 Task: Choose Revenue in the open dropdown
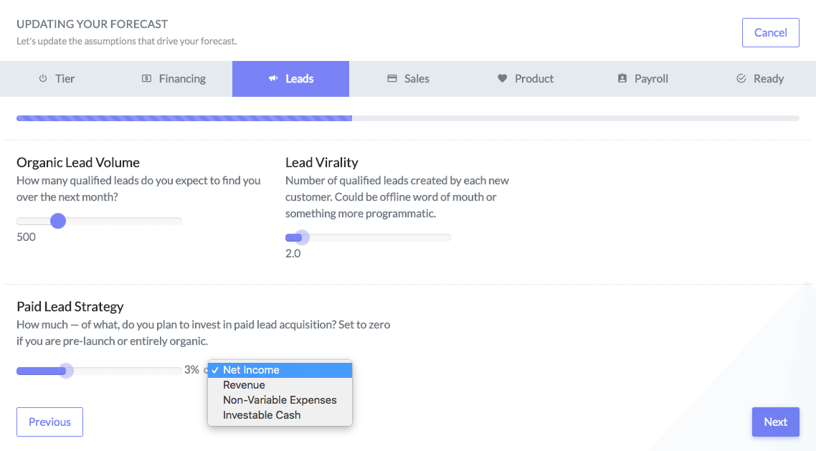pyautogui.click(x=244, y=385)
